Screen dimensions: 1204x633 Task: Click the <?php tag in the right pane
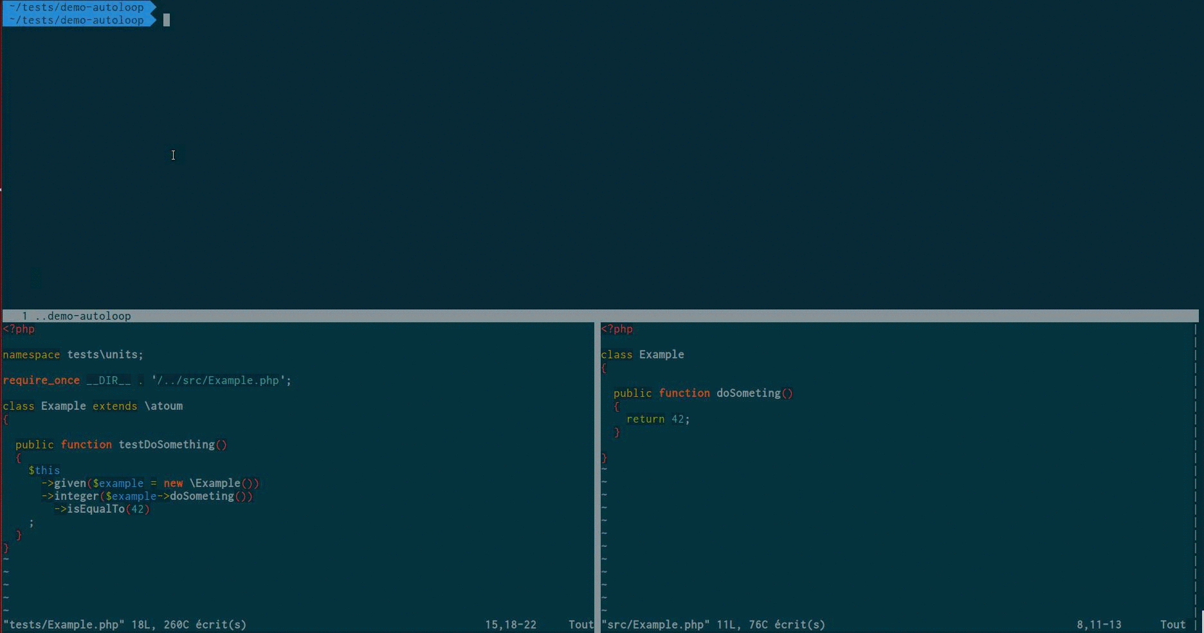coord(617,329)
